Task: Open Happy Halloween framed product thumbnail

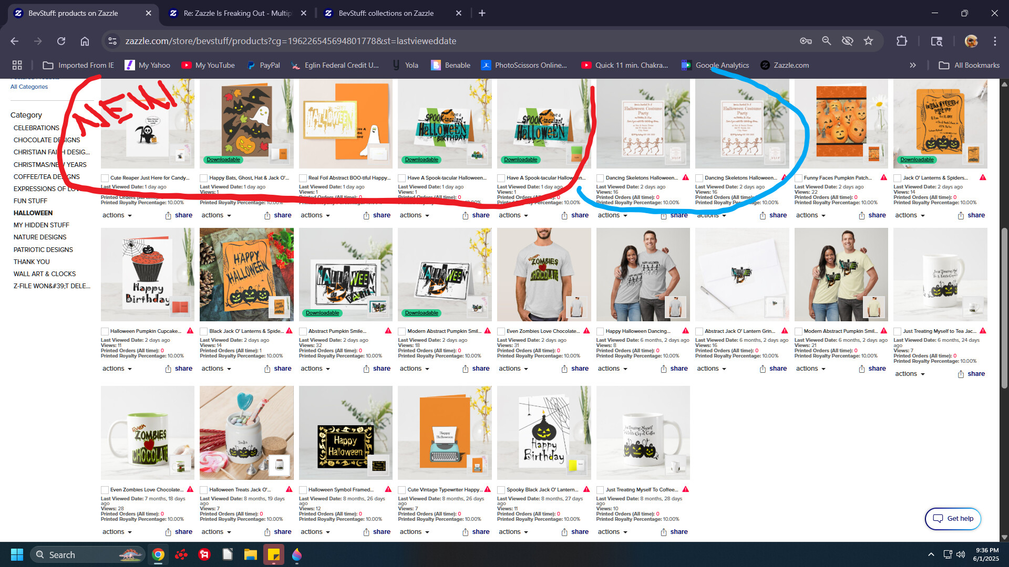Action: pos(345,433)
